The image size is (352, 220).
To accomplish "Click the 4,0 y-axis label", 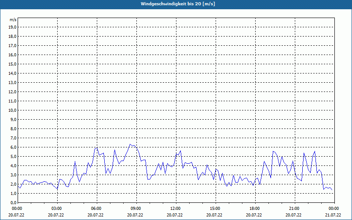I will (13, 166).
